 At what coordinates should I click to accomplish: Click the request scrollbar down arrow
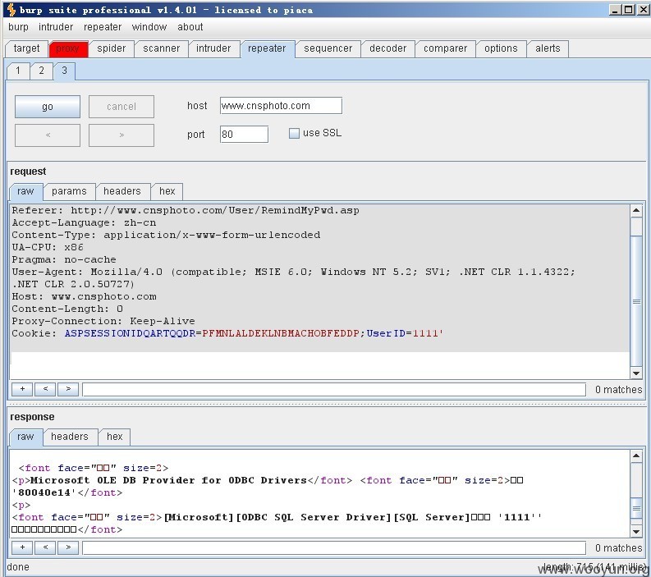pyautogui.click(x=635, y=373)
